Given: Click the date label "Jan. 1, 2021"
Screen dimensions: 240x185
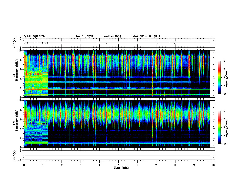Looking at the screenshot, I should click(x=85, y=36).
